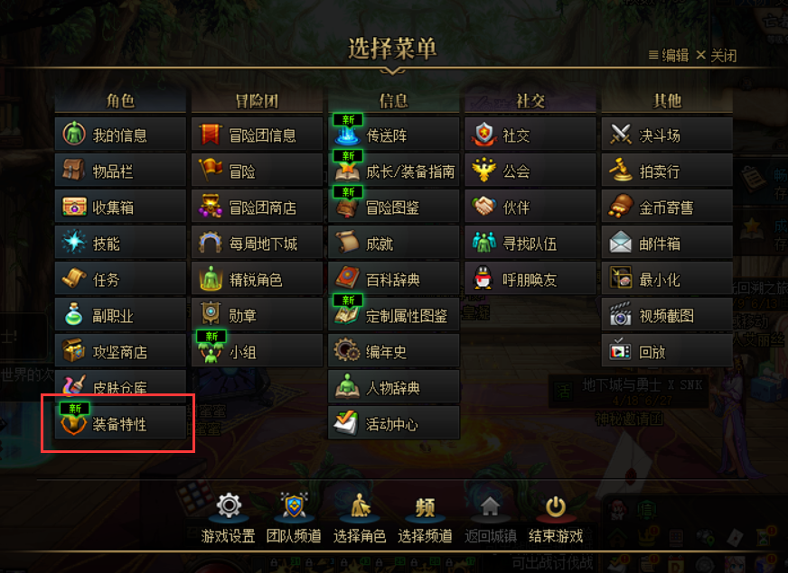The height and width of the screenshot is (573, 788).
Task: Open 视频截图 camera capture entry
Action: pos(667,316)
